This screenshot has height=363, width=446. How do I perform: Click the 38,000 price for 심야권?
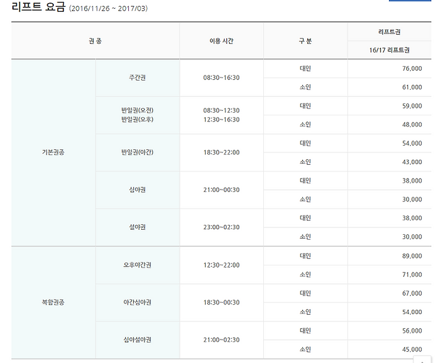pos(412,181)
